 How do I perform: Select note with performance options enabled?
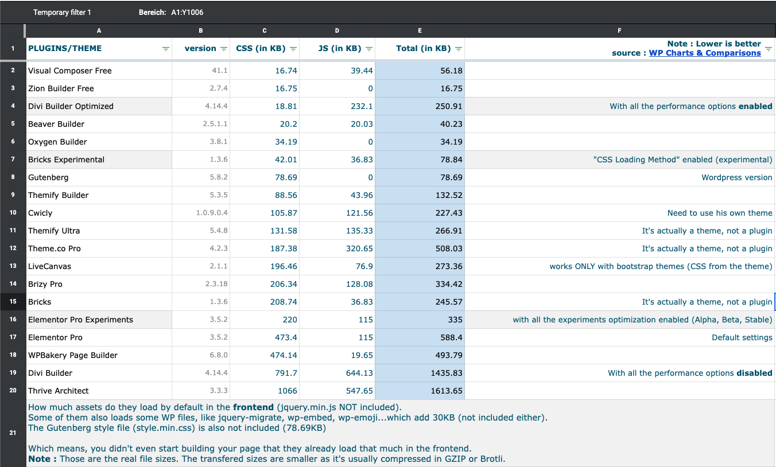click(620, 106)
